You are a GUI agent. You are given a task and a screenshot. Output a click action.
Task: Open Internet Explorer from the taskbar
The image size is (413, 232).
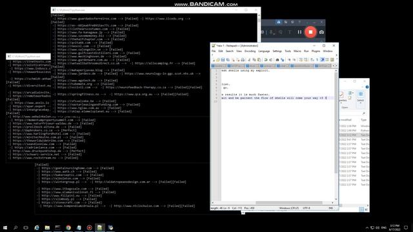click(37, 227)
